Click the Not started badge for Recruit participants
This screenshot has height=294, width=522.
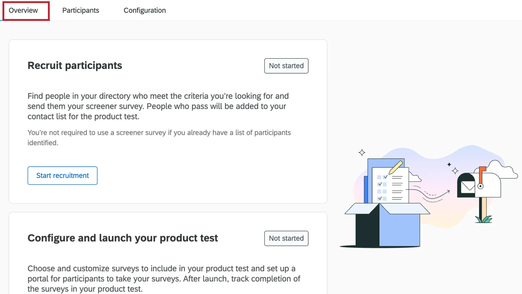pyautogui.click(x=286, y=66)
